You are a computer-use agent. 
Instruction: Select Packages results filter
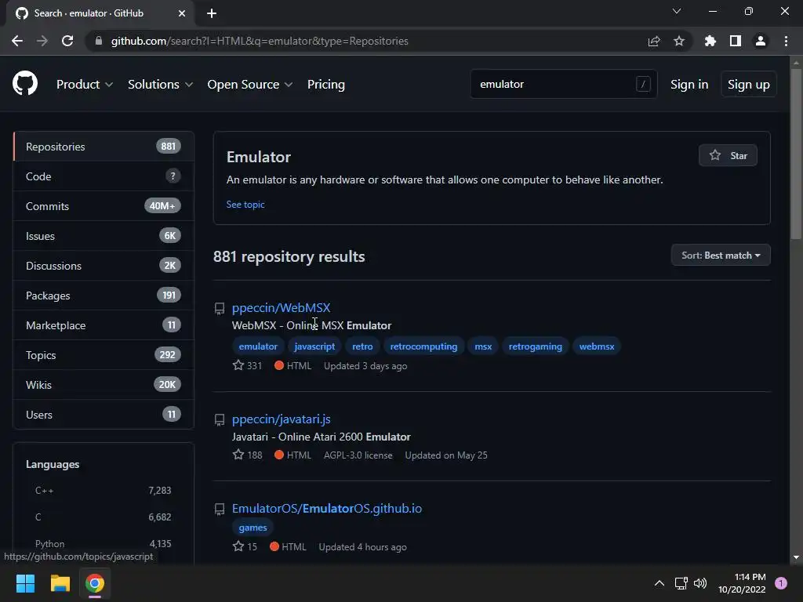104,296
